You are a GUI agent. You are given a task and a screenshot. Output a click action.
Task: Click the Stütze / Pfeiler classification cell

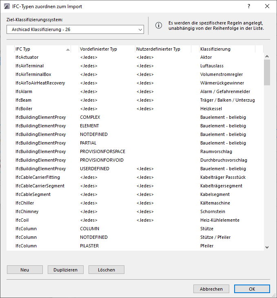click(215, 237)
